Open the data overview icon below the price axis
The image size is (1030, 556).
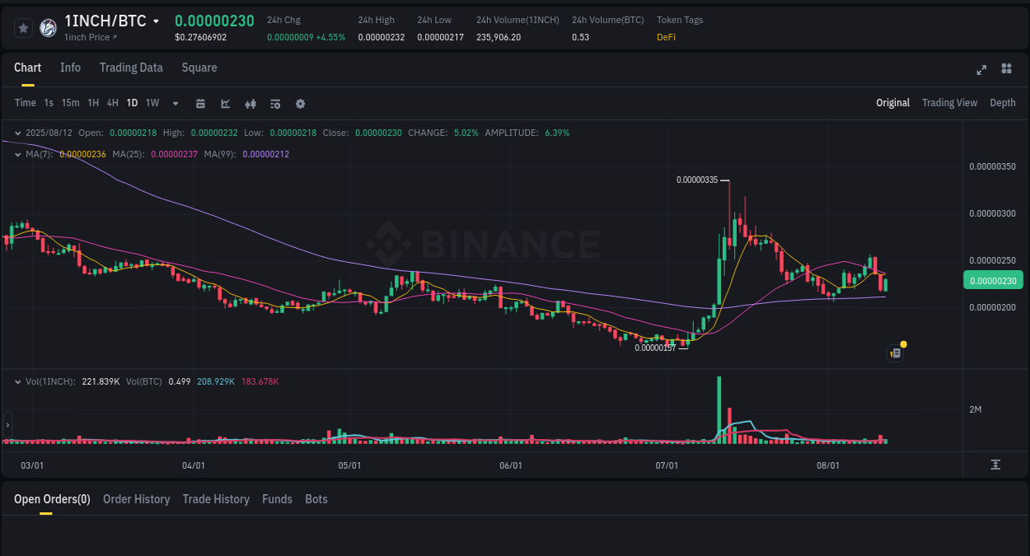tap(995, 465)
